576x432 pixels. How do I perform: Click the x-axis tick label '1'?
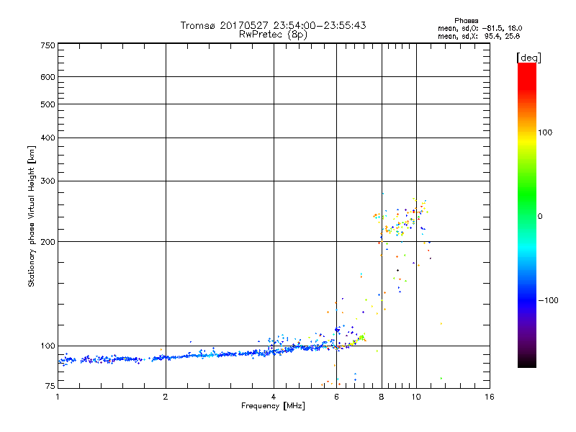(x=58, y=397)
